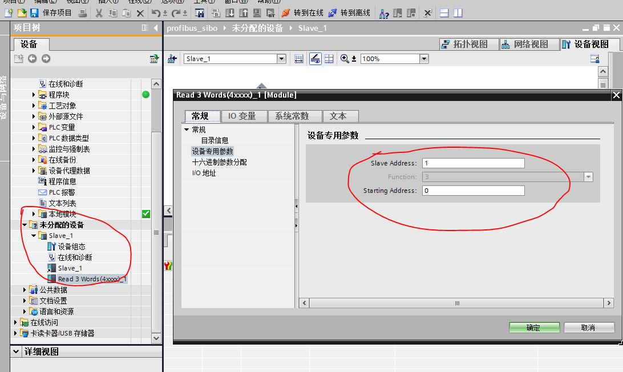This screenshot has width=623, height=372.
Task: Click the dialog horizontal scrollbar track
Action: 456,303
